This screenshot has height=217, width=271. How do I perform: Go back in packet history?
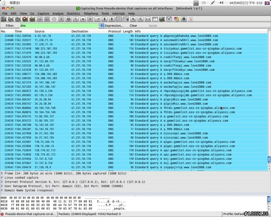point(83,19)
